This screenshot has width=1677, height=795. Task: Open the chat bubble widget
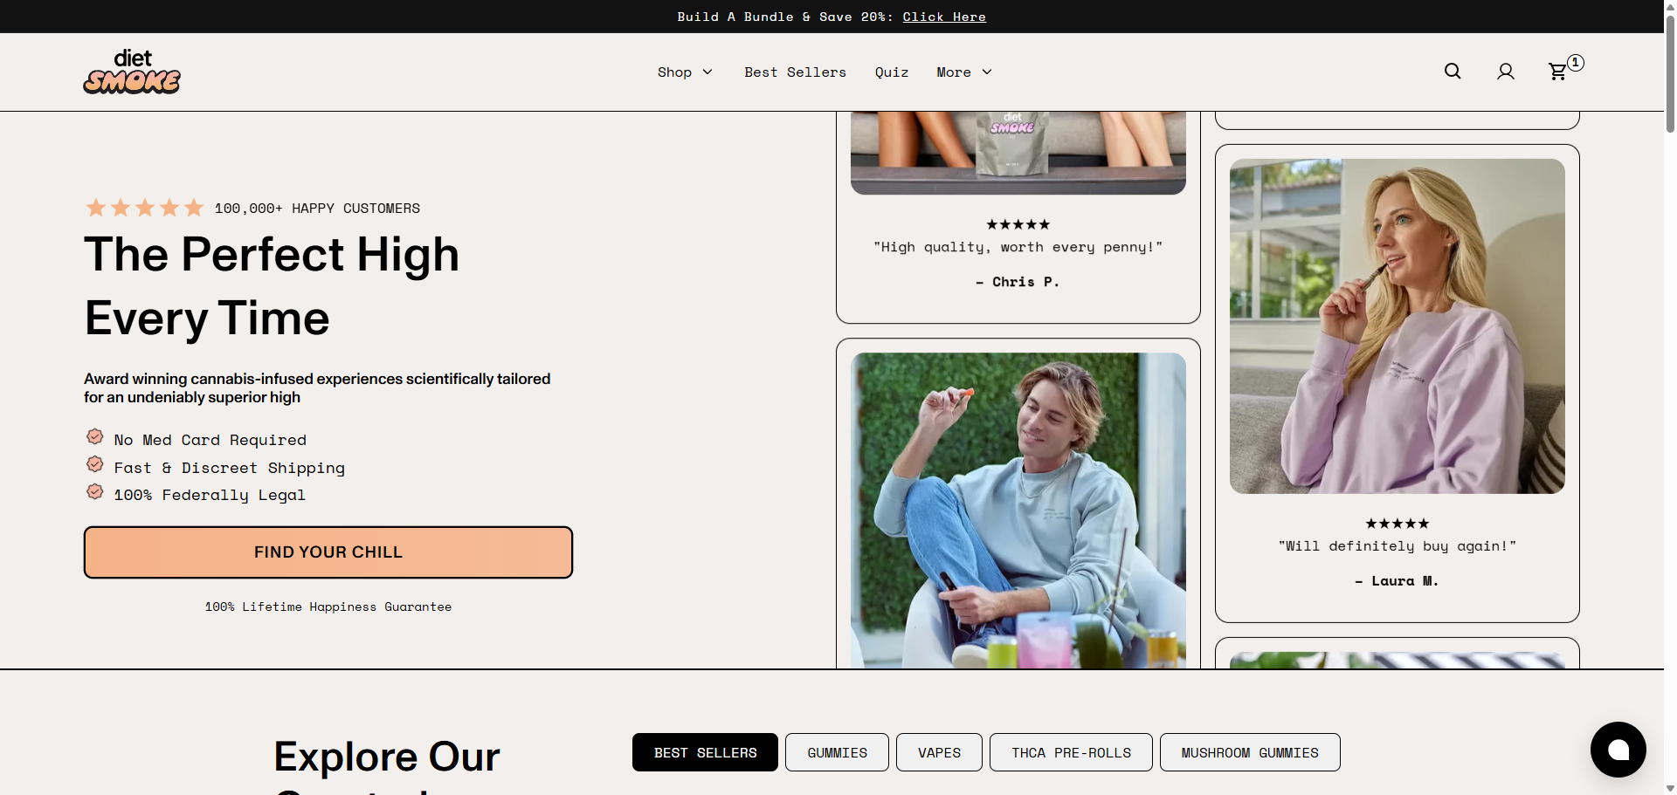[x=1618, y=750]
